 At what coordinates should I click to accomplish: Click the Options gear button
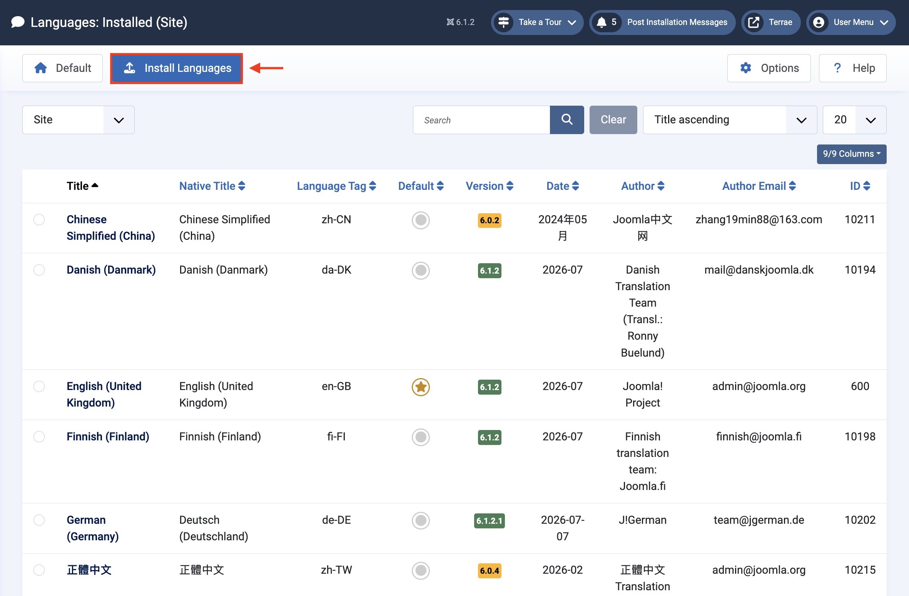(x=769, y=68)
